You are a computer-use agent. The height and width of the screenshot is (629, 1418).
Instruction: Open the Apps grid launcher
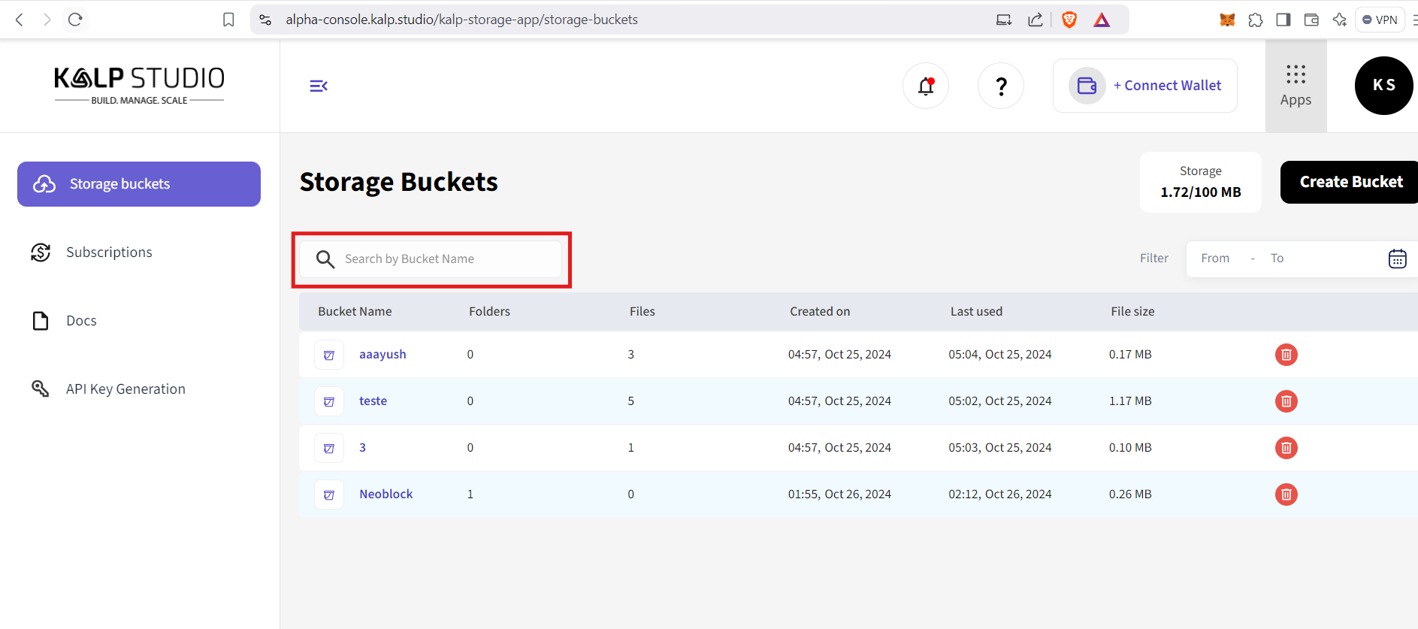[x=1296, y=86]
